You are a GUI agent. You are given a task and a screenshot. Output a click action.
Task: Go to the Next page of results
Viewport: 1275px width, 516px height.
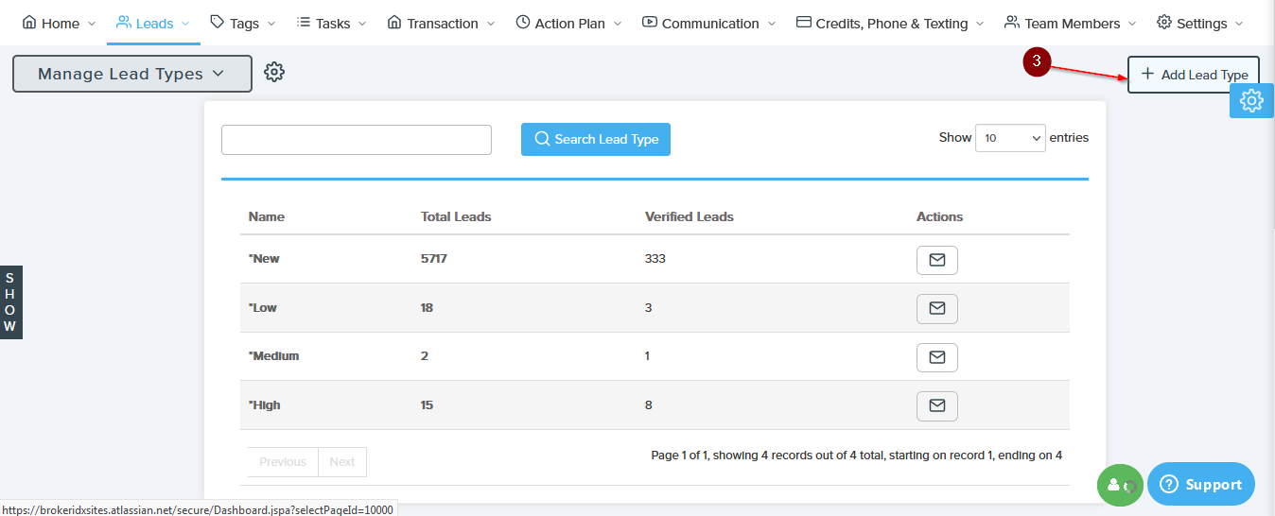pyautogui.click(x=342, y=462)
